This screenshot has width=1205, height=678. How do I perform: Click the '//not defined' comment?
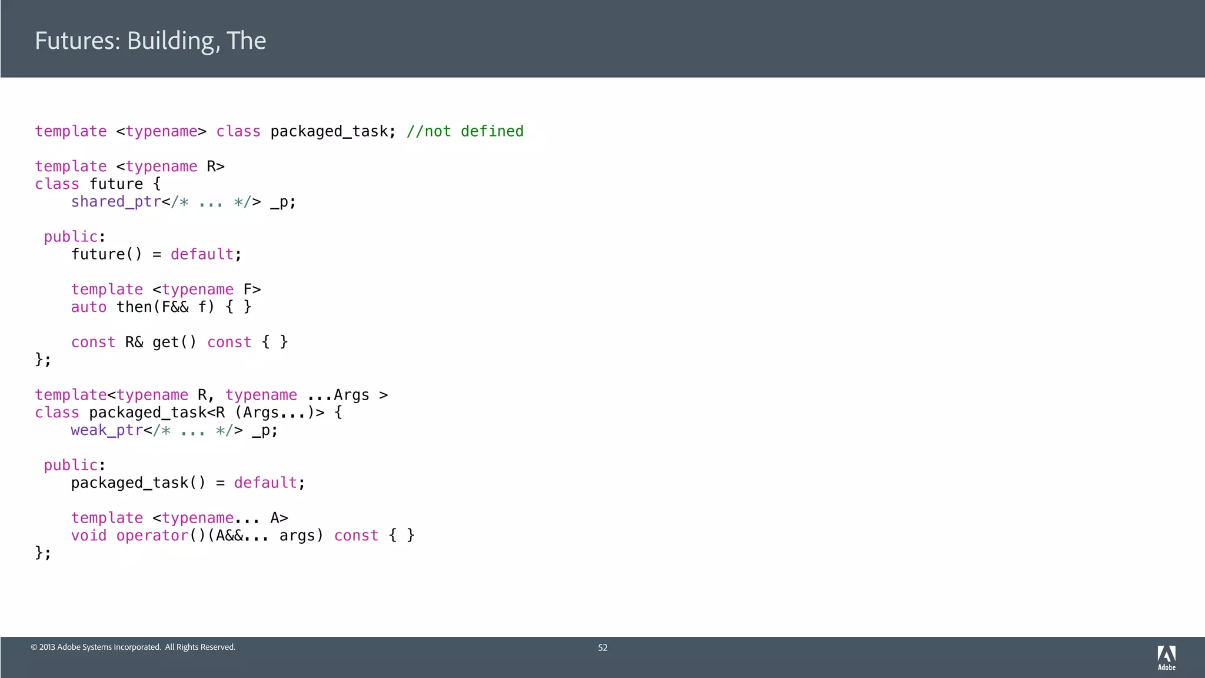[465, 131]
